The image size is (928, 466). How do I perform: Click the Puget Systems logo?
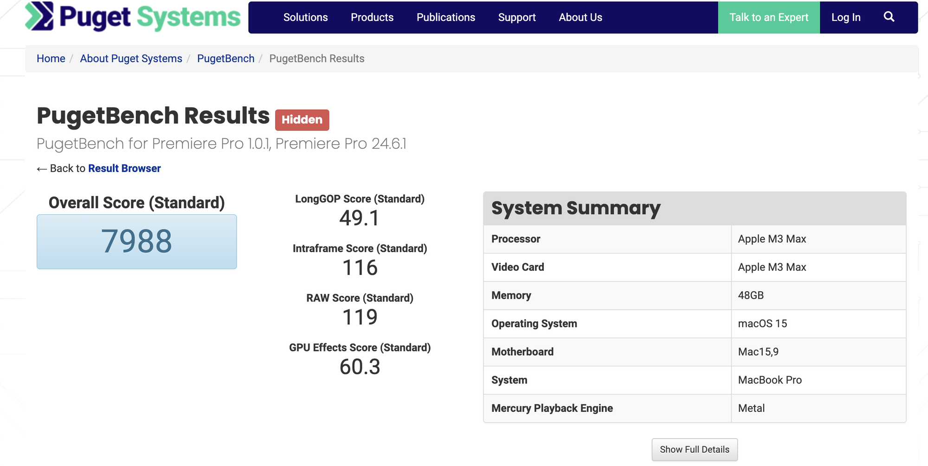click(133, 17)
